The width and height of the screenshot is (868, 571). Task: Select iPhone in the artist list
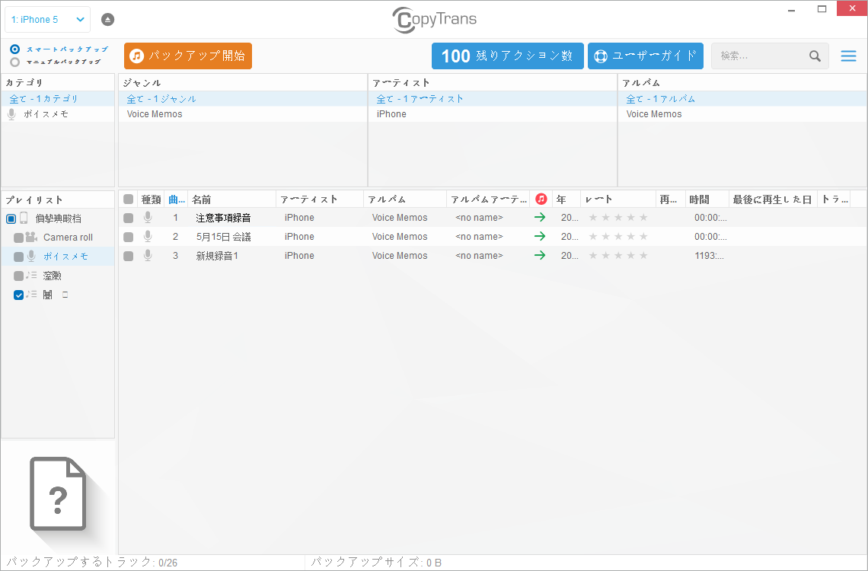[492, 114]
